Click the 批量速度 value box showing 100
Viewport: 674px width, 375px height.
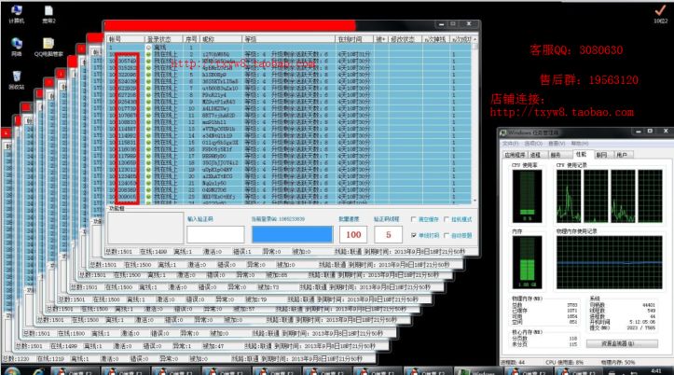354,234
